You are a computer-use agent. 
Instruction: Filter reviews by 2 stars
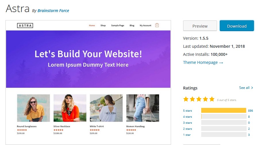(x=187, y=129)
